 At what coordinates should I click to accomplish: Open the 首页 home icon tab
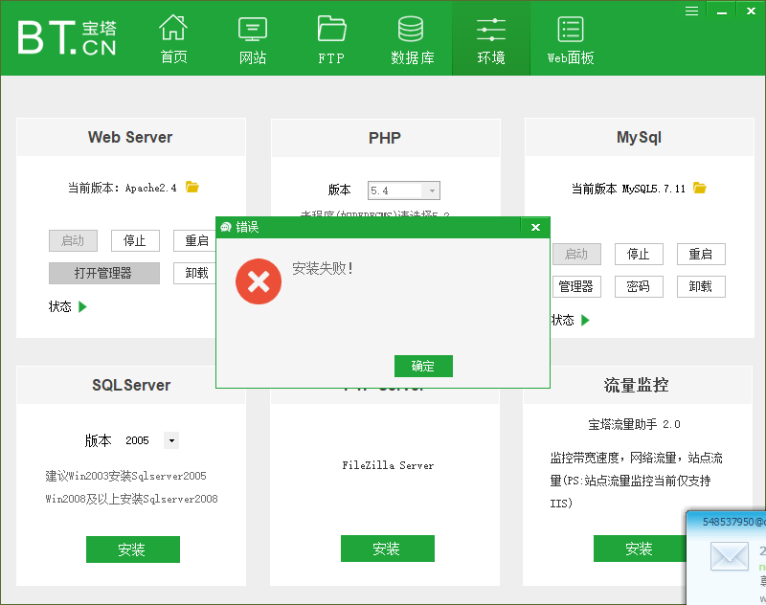pyautogui.click(x=173, y=39)
